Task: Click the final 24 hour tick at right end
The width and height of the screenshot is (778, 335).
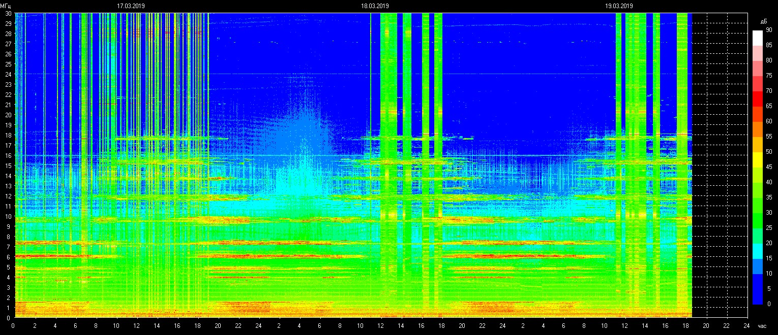Action: click(746, 326)
